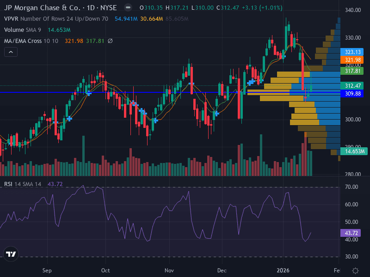Click the null symbol next to 317.81
This screenshot has width=370, height=277.
coord(110,41)
